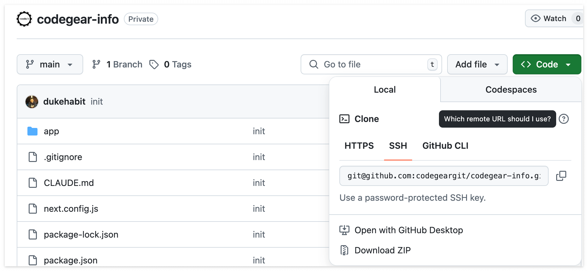
Task: Click the tag icon beside 0 Tags
Action: coord(154,64)
